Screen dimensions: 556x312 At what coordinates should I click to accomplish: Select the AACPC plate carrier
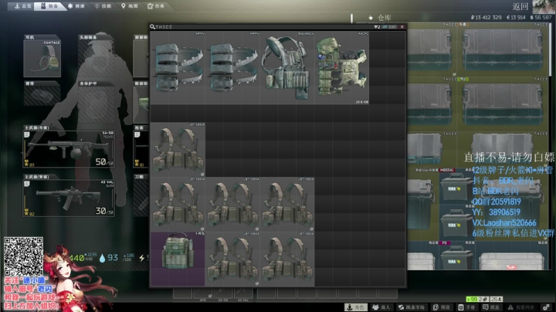pos(342,68)
